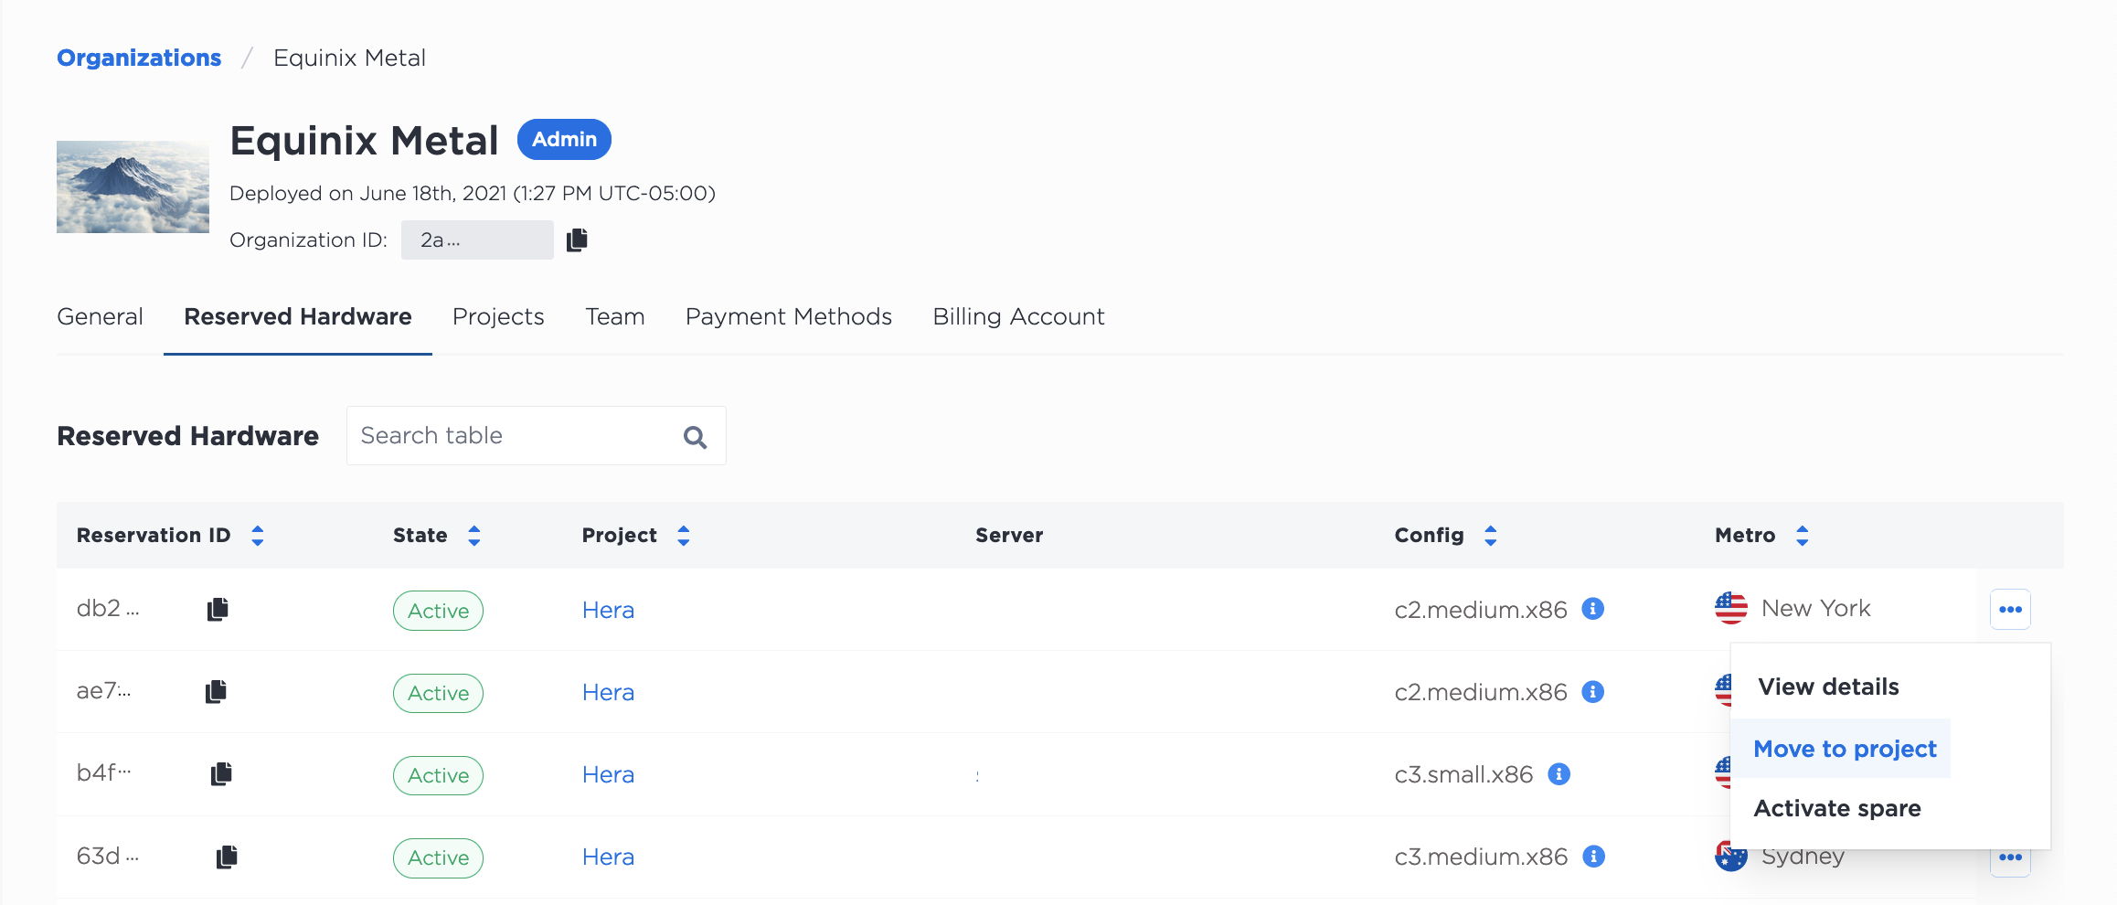
Task: Open actions menu for New York row
Action: pyautogui.click(x=2010, y=610)
